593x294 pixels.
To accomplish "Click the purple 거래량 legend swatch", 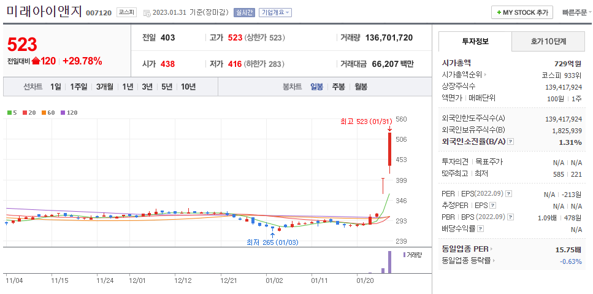I will (404, 255).
